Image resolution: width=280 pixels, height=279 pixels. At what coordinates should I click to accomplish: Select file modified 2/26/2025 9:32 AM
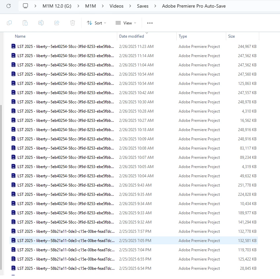[x=134, y=222]
